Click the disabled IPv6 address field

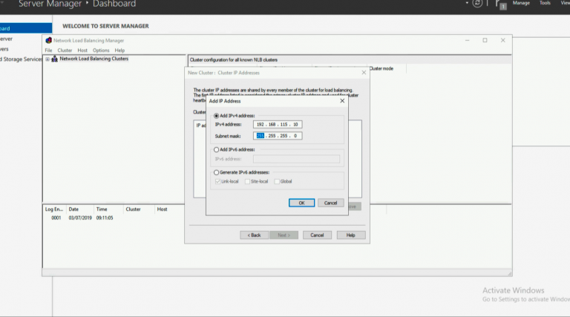pyautogui.click(x=296, y=159)
